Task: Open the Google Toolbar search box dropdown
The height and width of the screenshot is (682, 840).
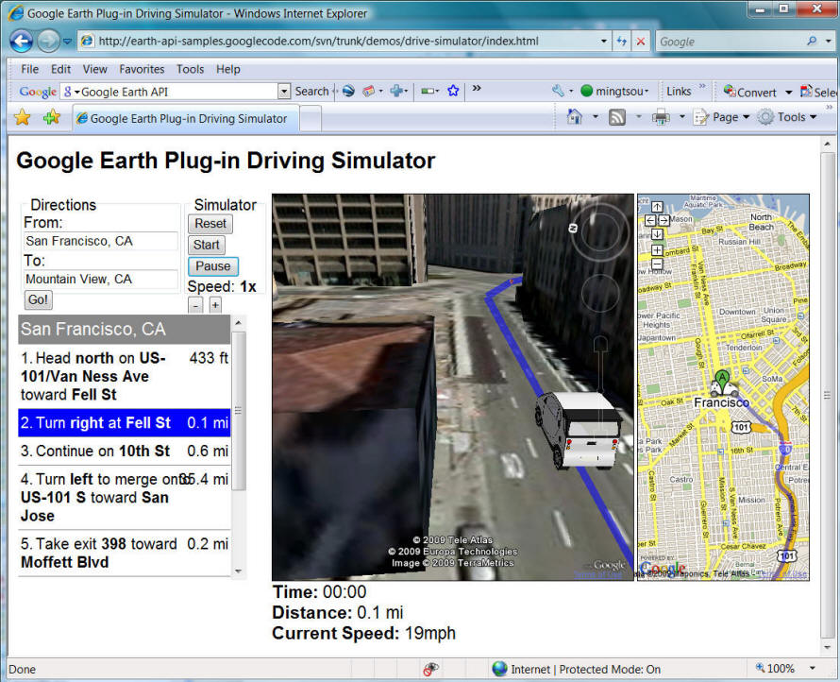Action: tap(284, 92)
